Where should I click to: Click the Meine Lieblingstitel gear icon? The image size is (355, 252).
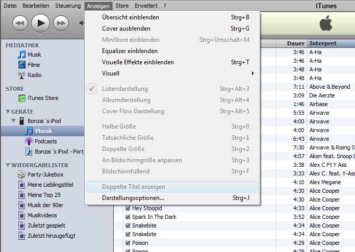point(22,185)
